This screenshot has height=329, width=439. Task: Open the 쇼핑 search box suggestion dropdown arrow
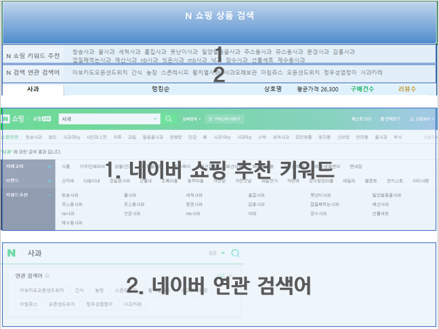[155, 119]
